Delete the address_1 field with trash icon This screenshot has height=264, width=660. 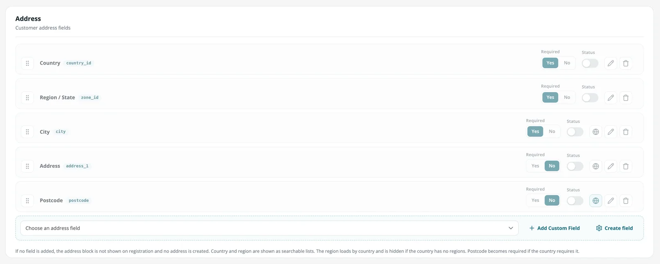click(x=626, y=166)
